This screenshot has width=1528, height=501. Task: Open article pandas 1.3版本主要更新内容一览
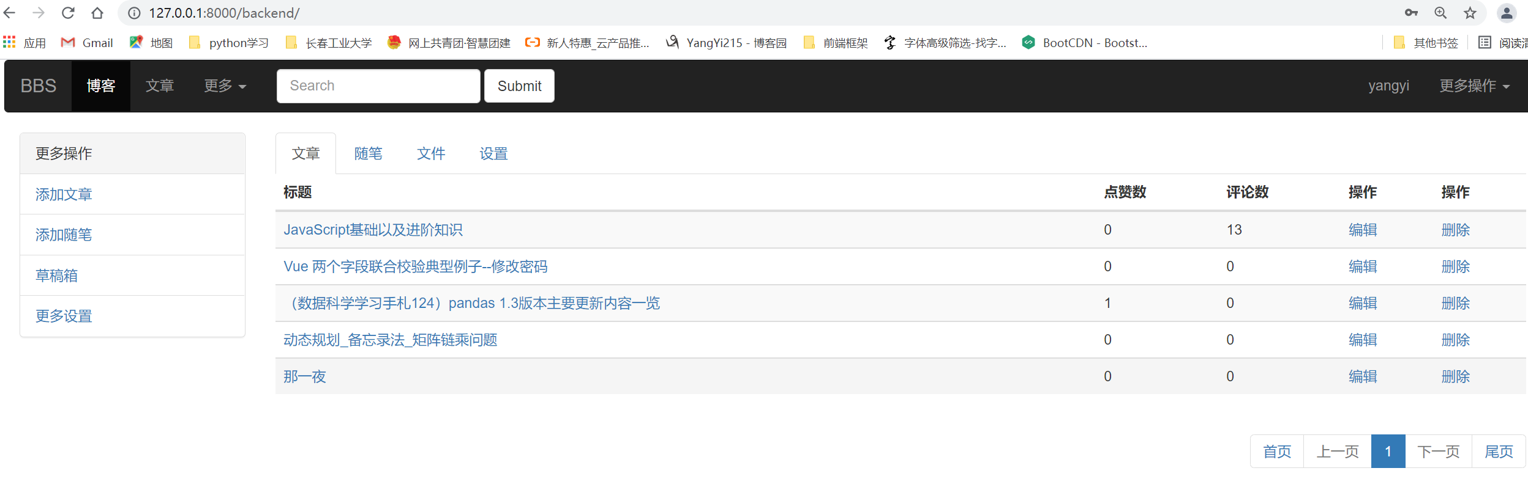click(x=472, y=303)
